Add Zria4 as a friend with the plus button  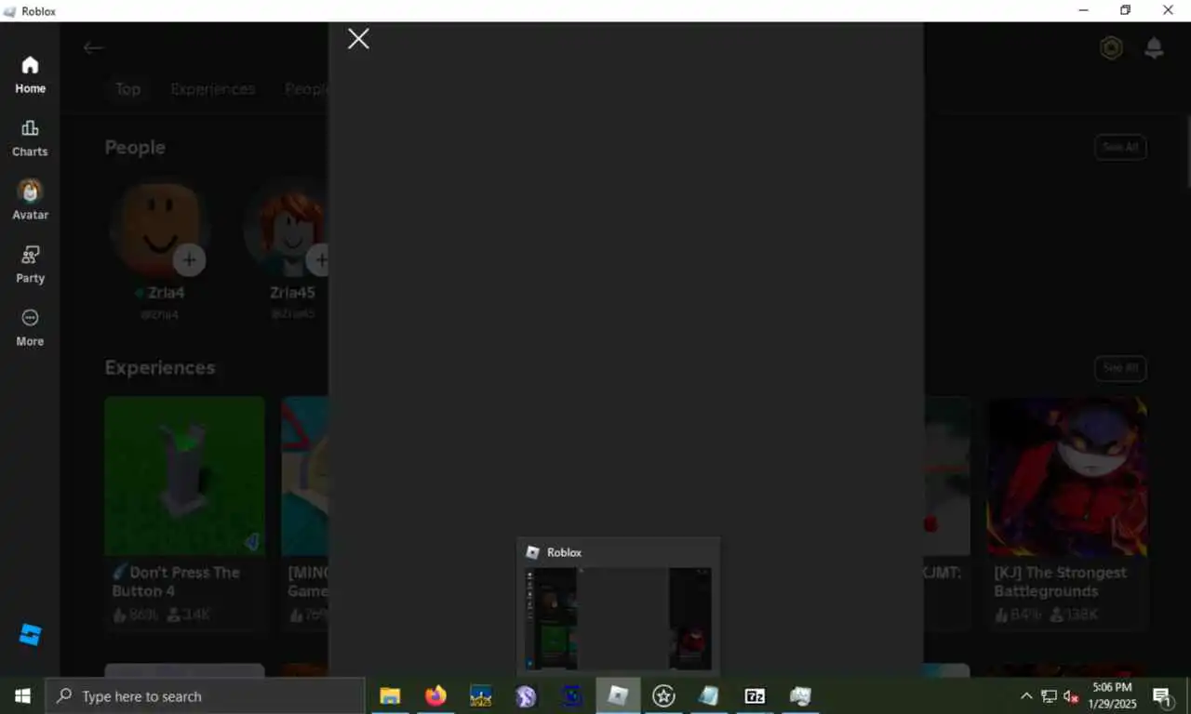pos(189,260)
